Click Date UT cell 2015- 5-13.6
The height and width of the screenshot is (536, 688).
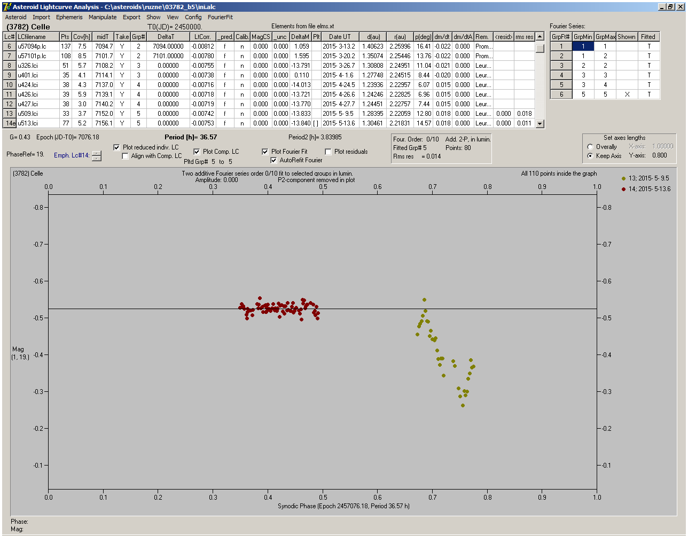340,123
